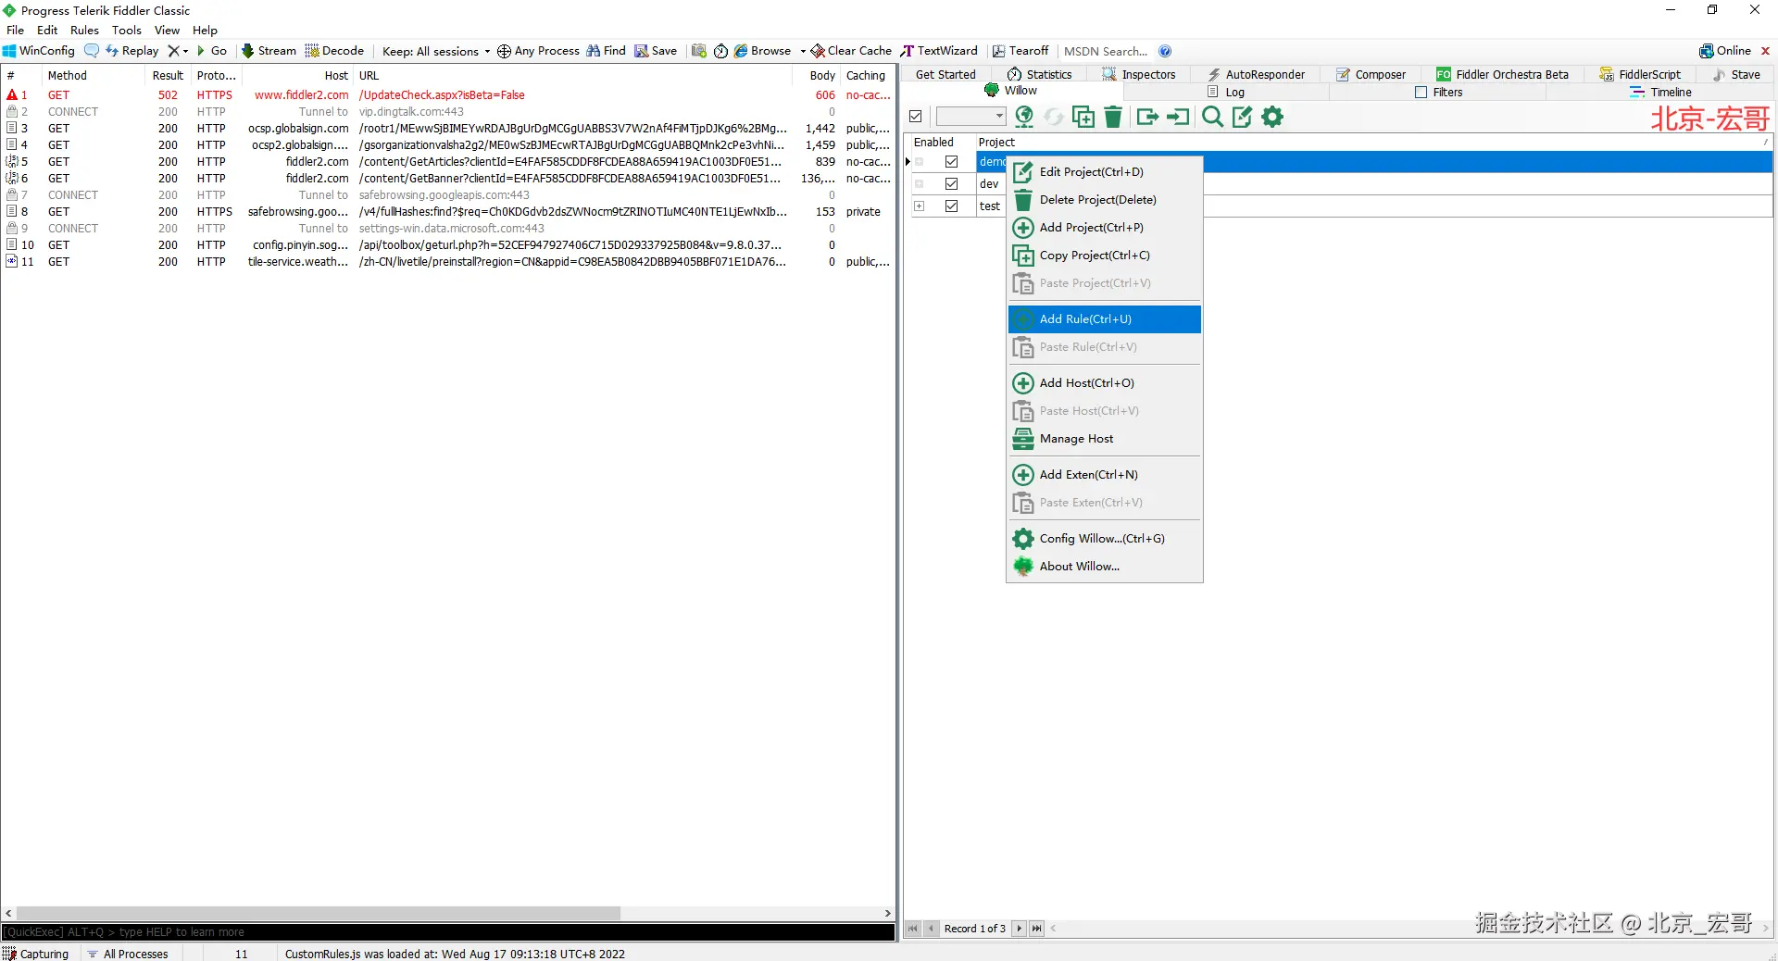Click the Save sessions toolbar button
Viewport: 1778px width, 961px height.
[656, 51]
